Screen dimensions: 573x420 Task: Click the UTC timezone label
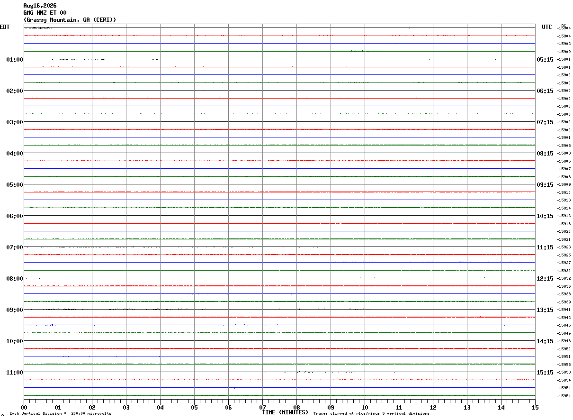tap(547, 27)
